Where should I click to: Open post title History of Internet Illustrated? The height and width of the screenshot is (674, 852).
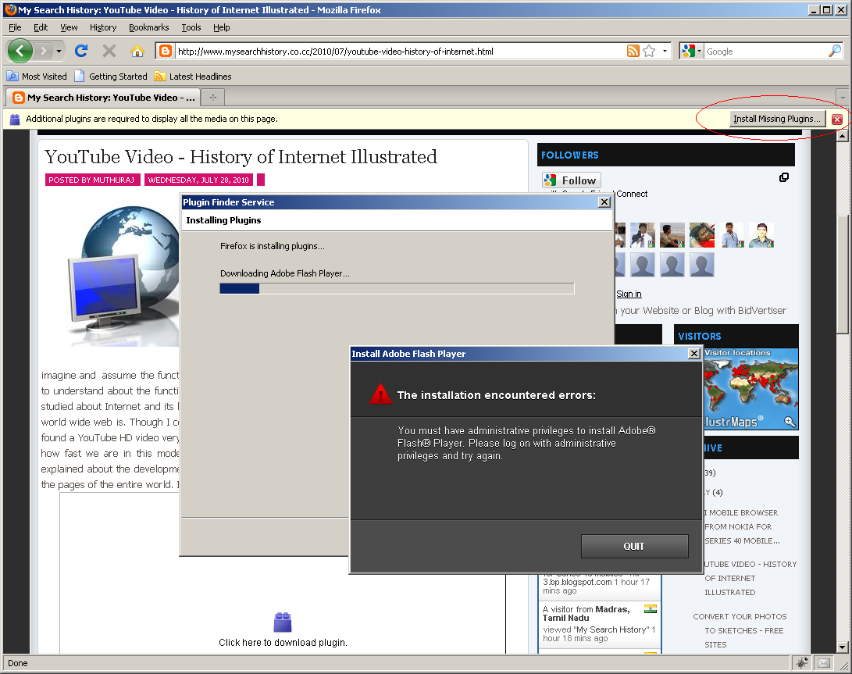[241, 156]
